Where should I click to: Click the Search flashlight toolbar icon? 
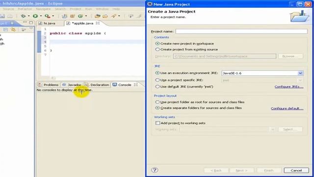click(x=114, y=16)
